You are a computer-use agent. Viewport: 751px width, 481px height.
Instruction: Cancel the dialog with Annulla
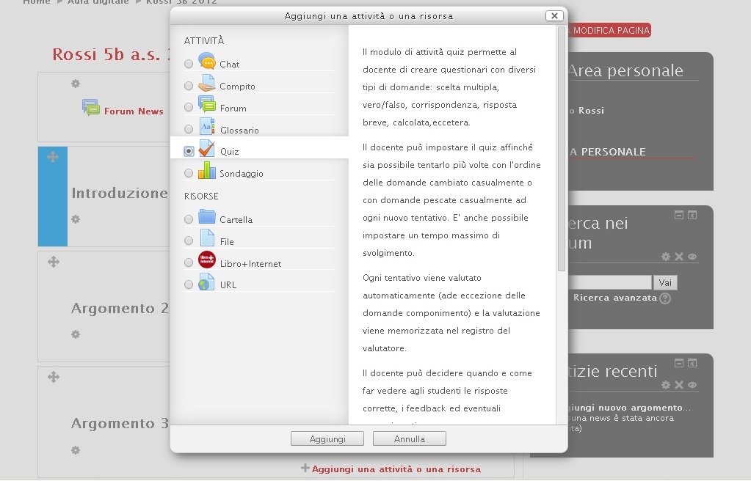[409, 439]
